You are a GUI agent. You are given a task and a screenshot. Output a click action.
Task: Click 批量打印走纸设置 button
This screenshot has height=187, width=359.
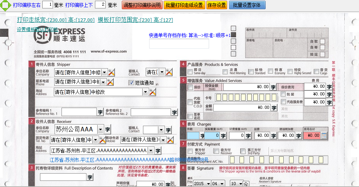184,5
